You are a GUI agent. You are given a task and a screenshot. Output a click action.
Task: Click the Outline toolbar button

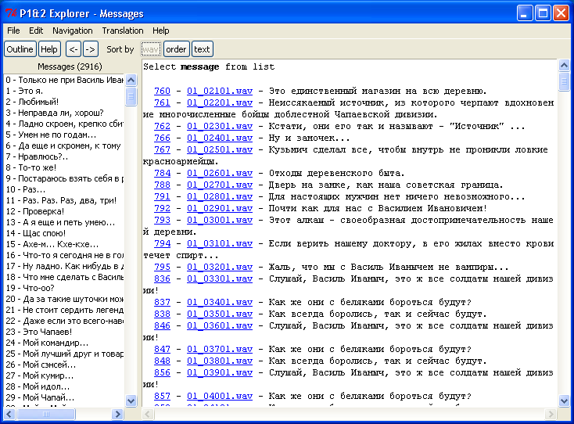(x=20, y=49)
